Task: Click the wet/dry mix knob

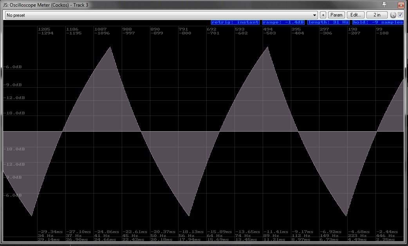Action: [393, 15]
